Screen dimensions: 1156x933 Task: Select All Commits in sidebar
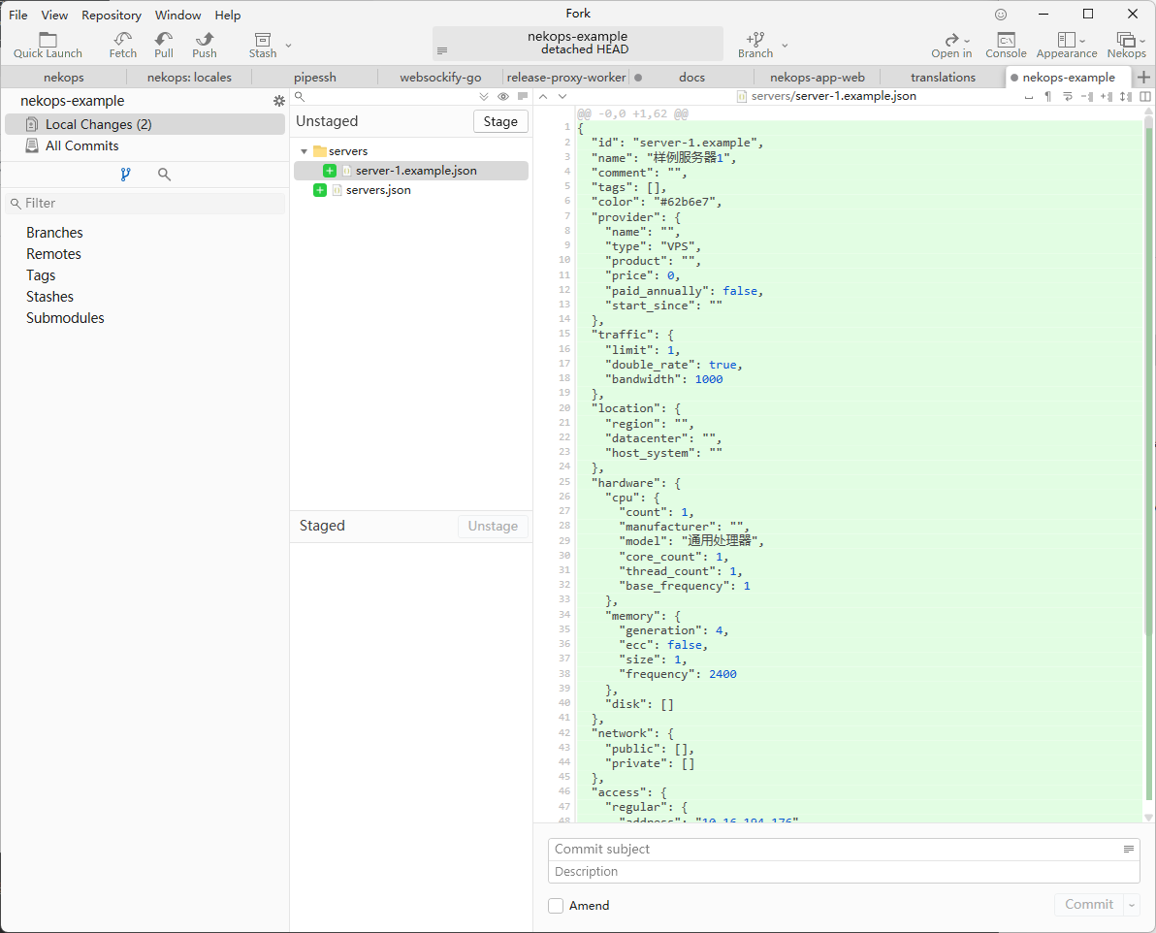(82, 145)
